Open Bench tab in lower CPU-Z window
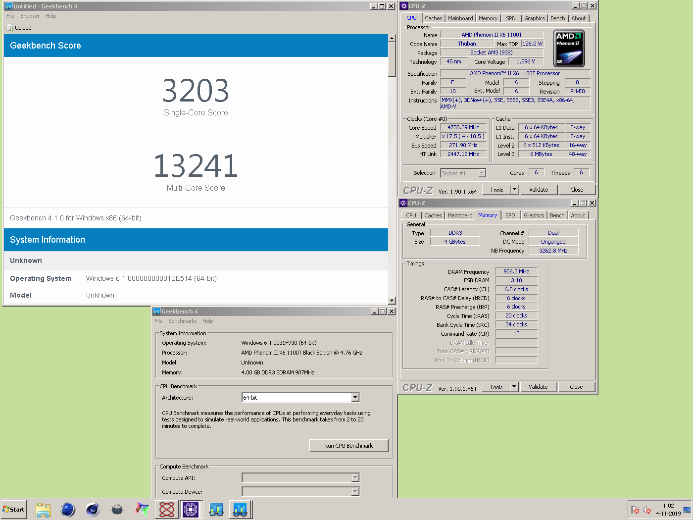This screenshot has height=520, width=693. [557, 215]
